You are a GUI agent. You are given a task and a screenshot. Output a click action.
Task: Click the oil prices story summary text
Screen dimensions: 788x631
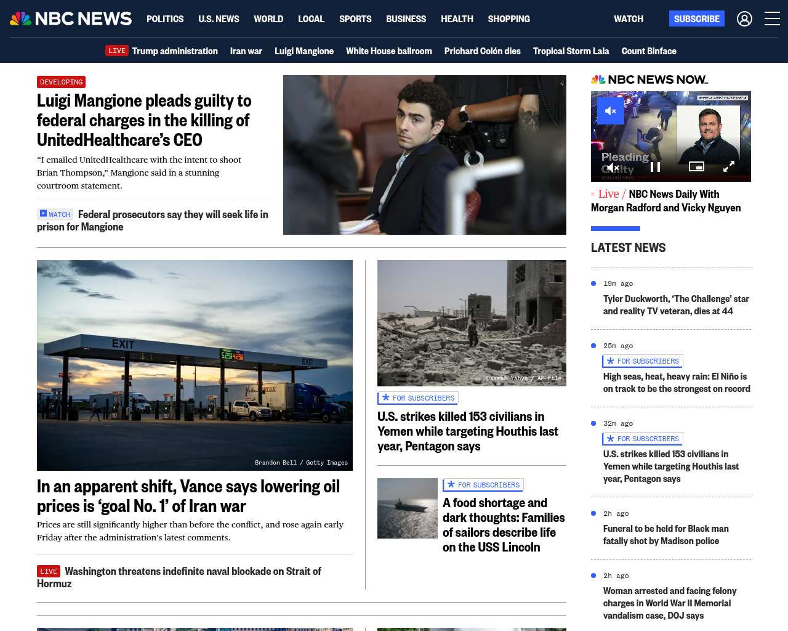(x=190, y=531)
